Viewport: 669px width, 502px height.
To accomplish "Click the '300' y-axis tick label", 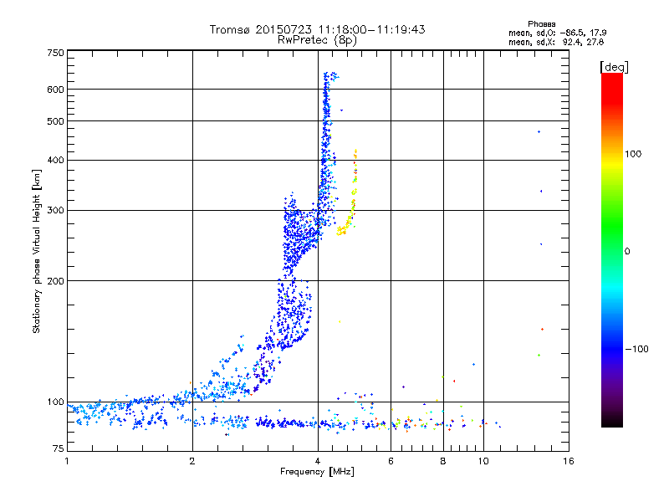I will 55,211.
